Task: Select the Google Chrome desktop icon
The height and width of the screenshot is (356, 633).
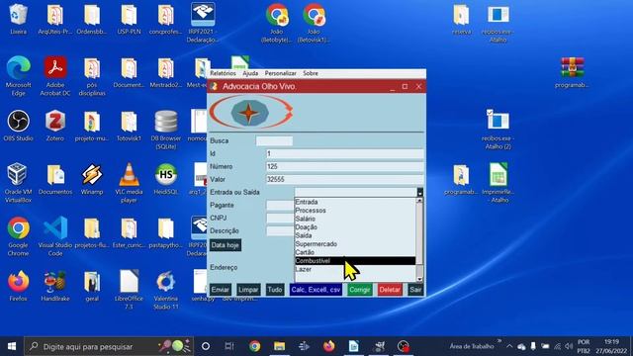Action: tap(18, 236)
